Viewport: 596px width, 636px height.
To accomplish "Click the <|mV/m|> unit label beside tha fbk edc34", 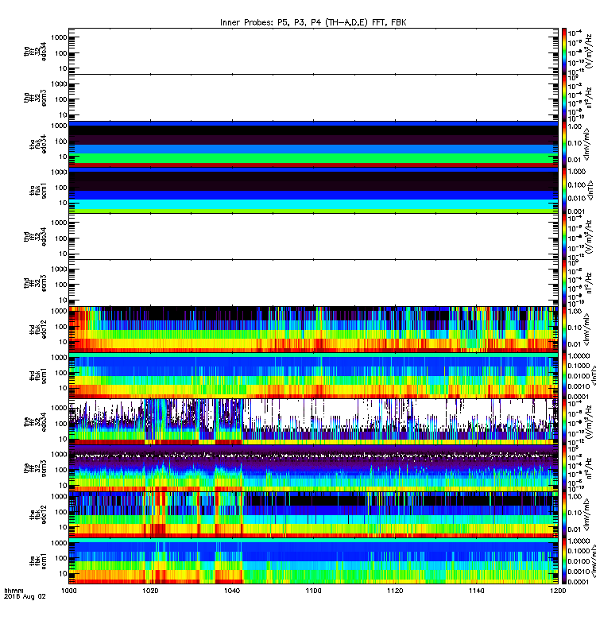I will pos(586,145).
